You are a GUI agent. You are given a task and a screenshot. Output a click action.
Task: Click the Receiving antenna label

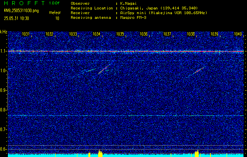(91, 18)
